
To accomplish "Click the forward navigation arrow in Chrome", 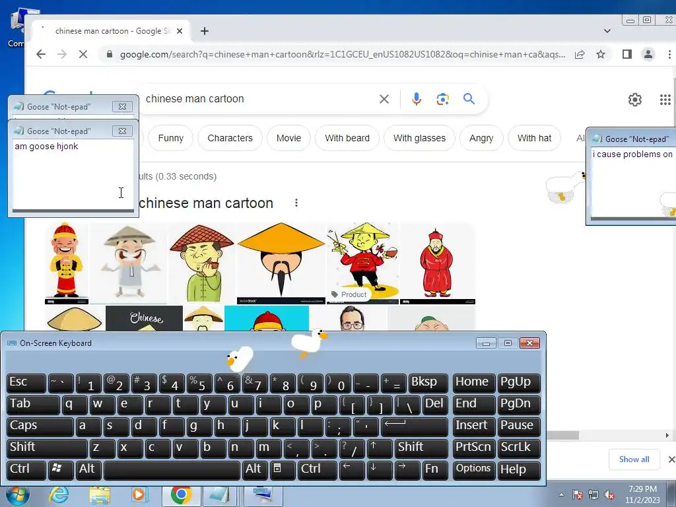I will (62, 54).
